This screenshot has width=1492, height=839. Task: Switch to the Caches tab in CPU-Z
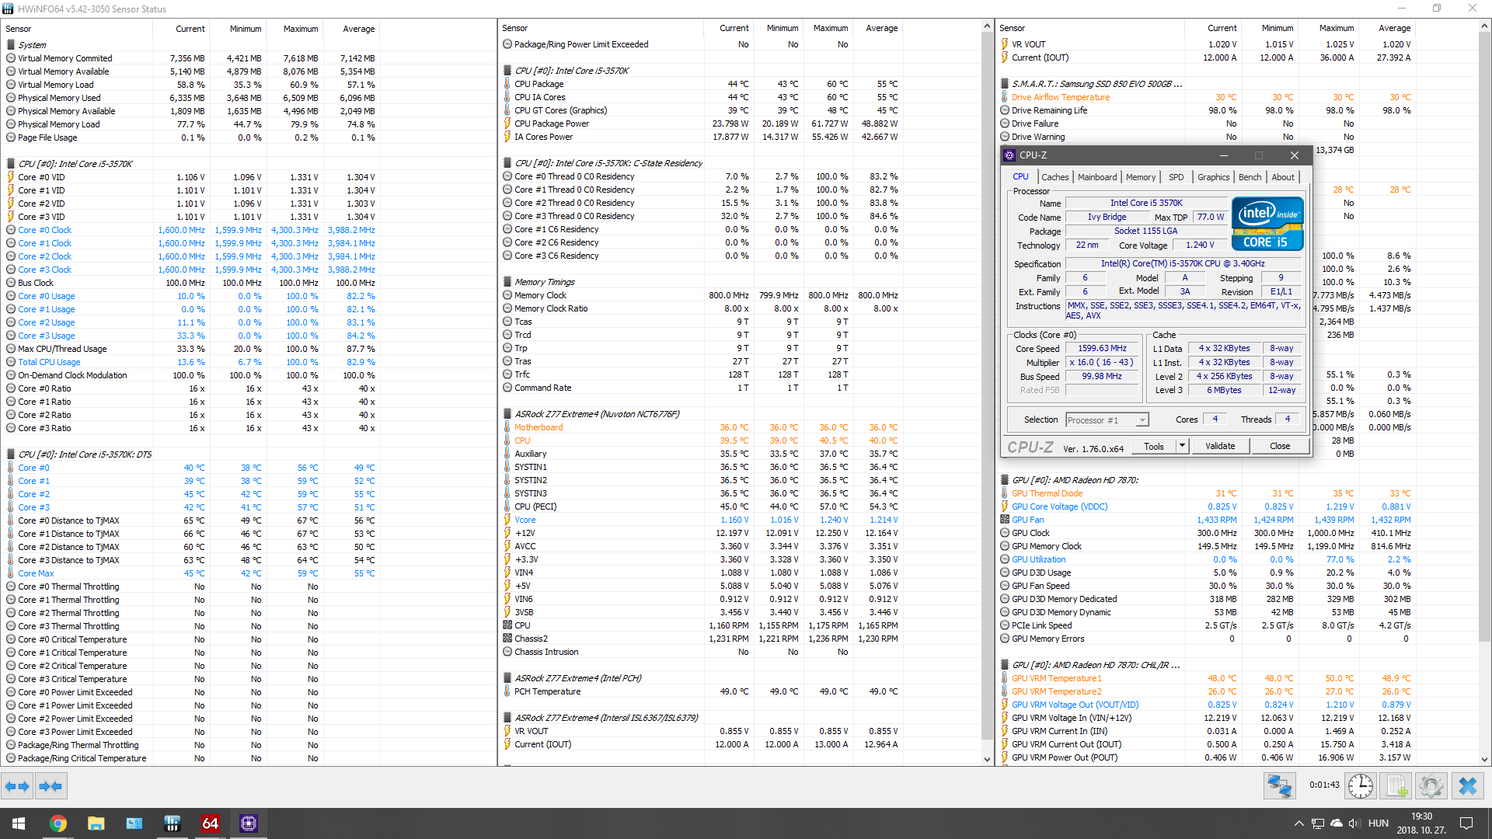(1055, 177)
